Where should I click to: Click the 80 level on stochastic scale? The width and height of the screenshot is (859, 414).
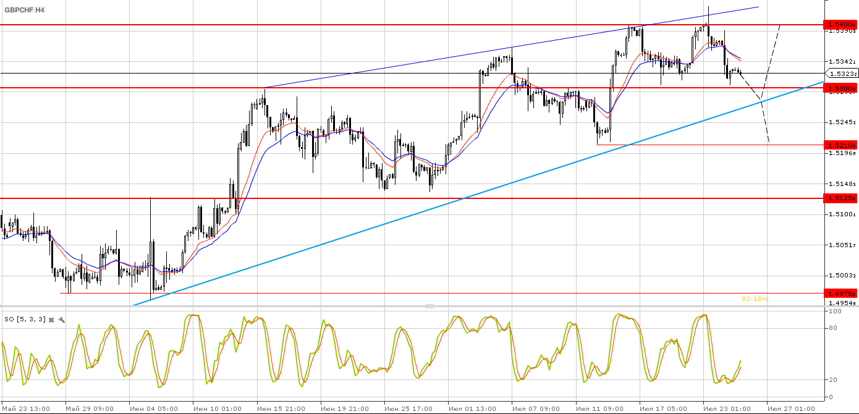click(834, 328)
